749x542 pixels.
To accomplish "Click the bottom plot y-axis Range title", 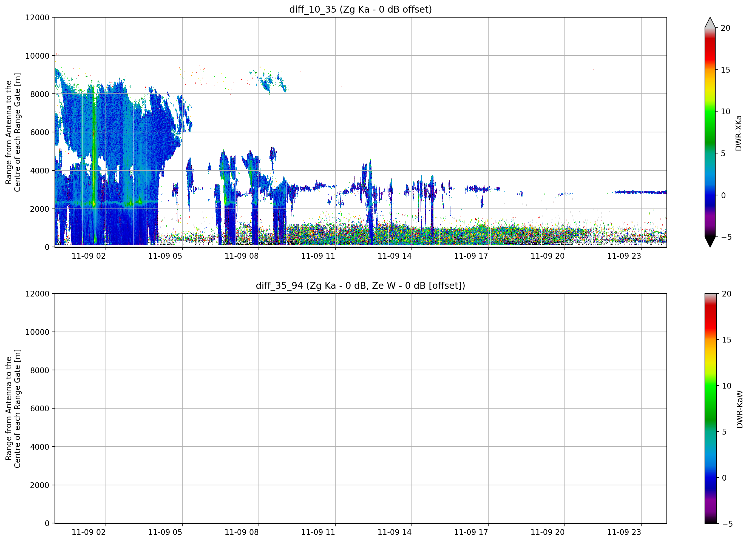I will coord(13,409).
